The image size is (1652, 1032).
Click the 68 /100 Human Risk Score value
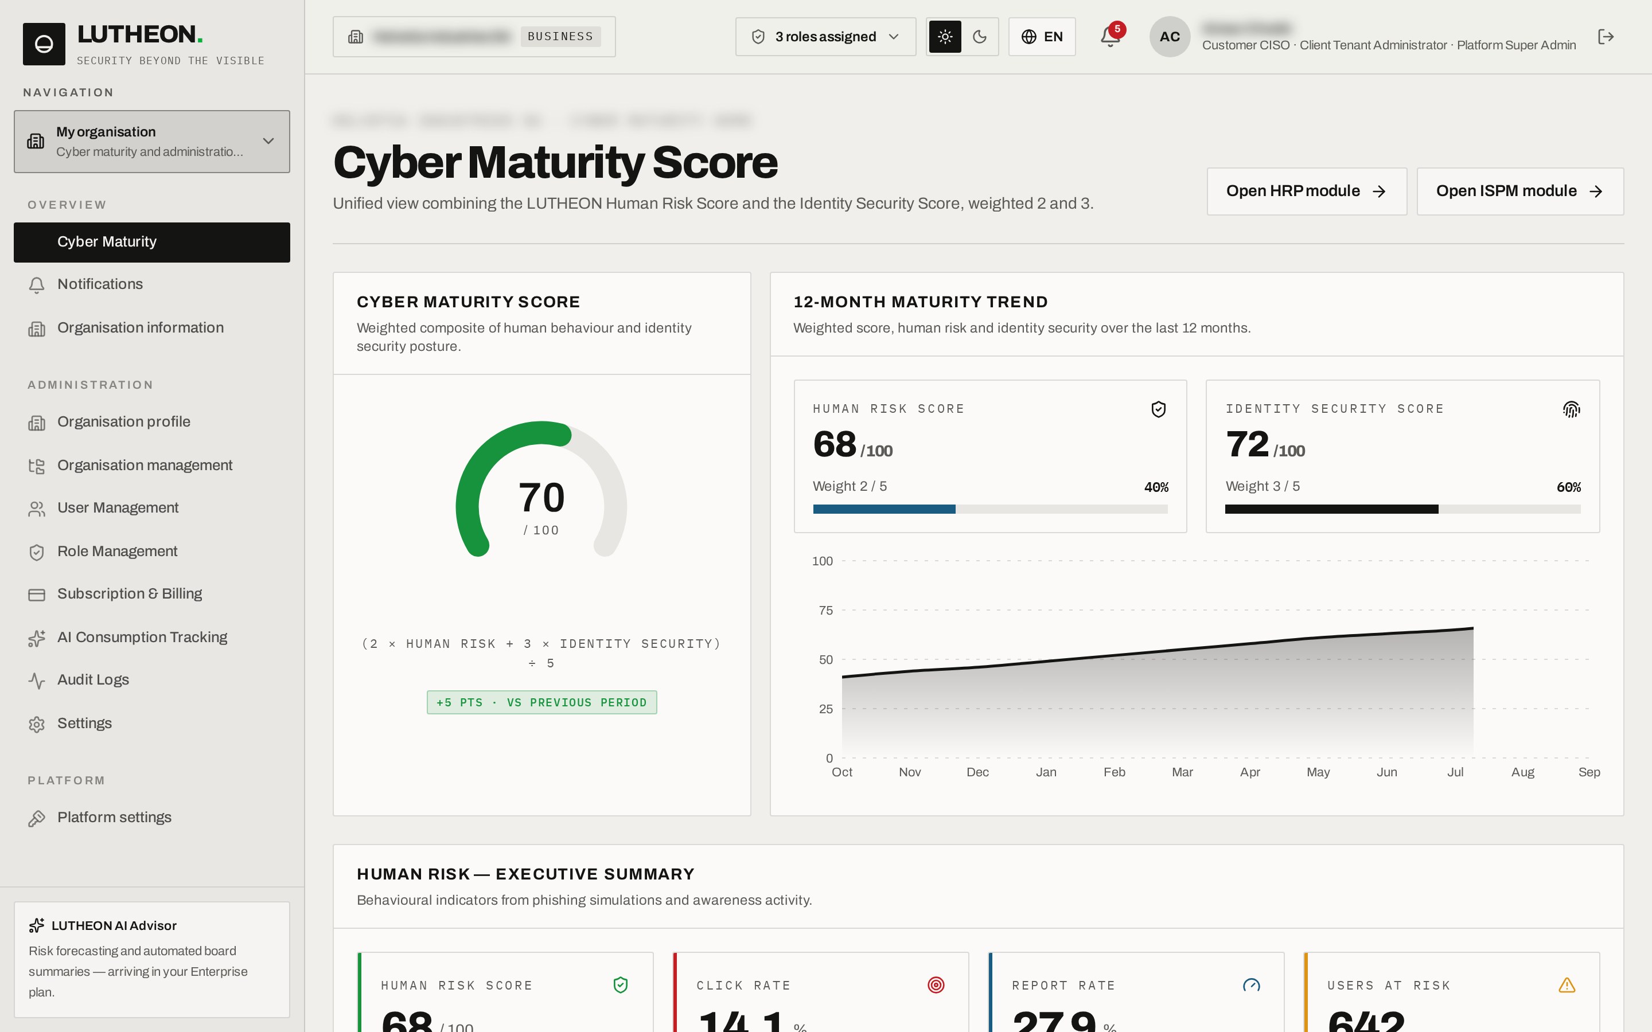pyautogui.click(x=852, y=445)
